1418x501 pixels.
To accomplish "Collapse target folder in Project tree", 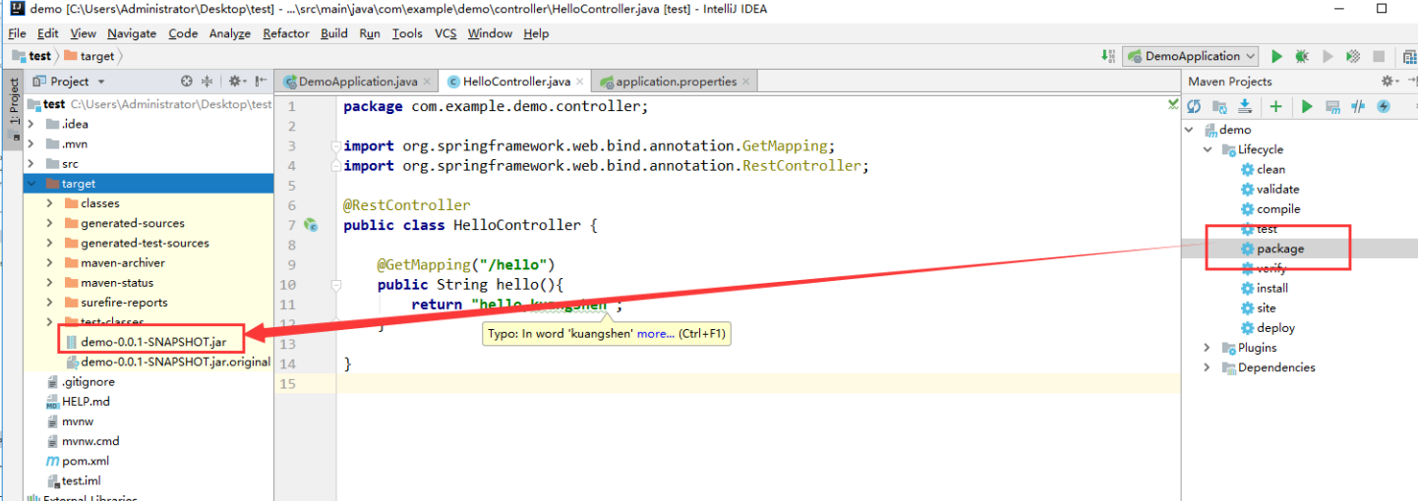I will point(31,184).
